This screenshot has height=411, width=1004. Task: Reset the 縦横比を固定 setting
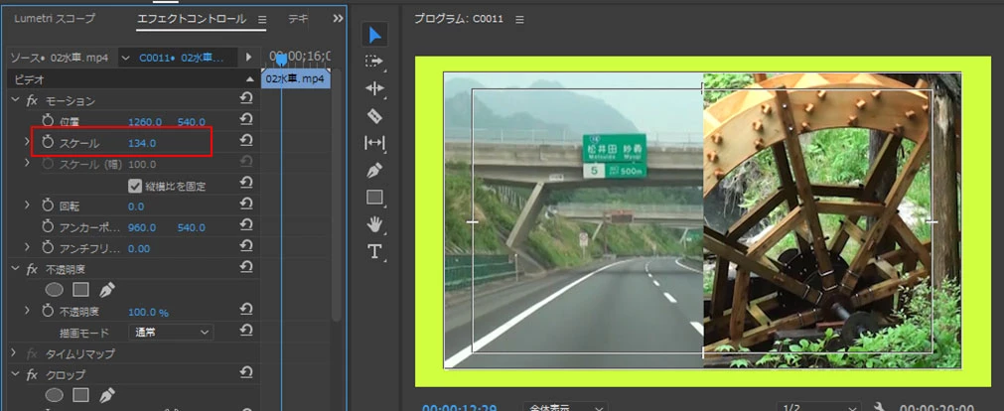(246, 184)
